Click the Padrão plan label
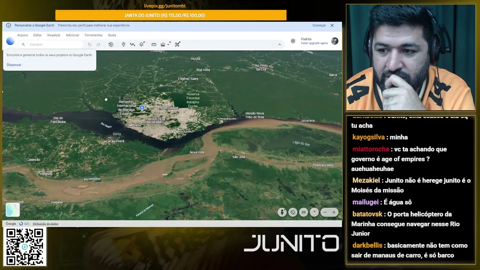This screenshot has width=480, height=270. pos(306,39)
